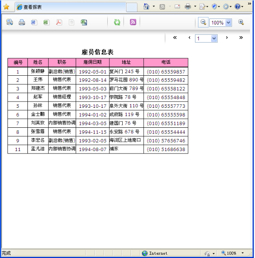Click the date cell 1994-01-02
255x258 pixels.
[x=92, y=114]
